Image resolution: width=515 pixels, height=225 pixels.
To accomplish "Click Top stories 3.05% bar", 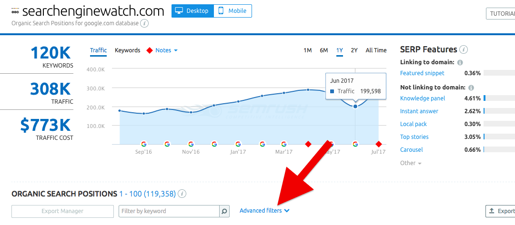I will 499,137.
